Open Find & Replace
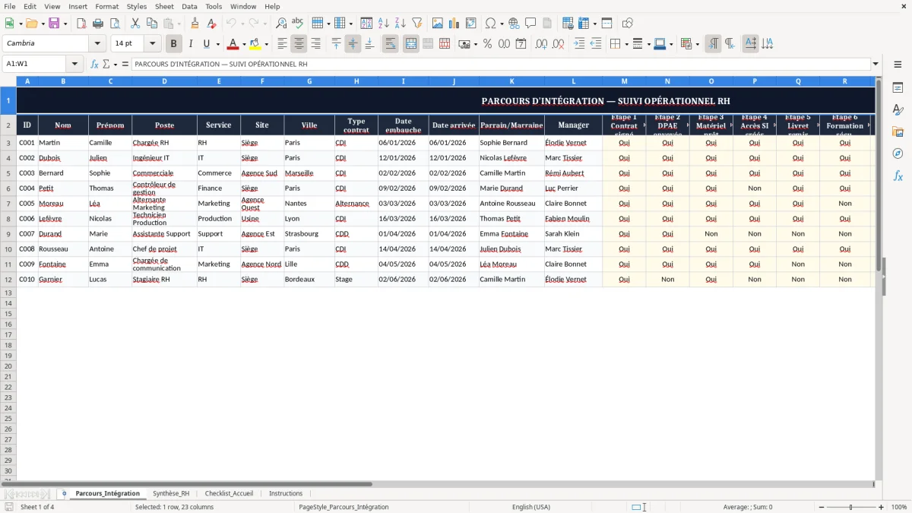Viewport: 912px width, 513px height. (x=281, y=24)
